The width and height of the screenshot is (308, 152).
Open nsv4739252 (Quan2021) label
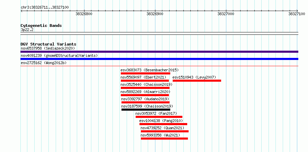(162, 128)
